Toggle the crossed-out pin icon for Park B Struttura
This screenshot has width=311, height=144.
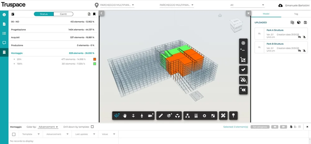(304, 51)
